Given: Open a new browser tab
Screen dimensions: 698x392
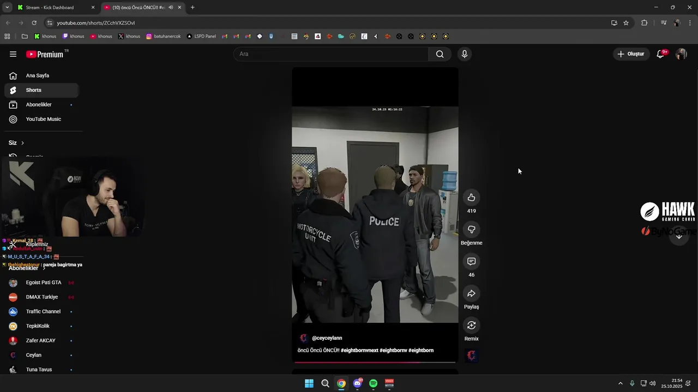Looking at the screenshot, I should pyautogui.click(x=192, y=8).
